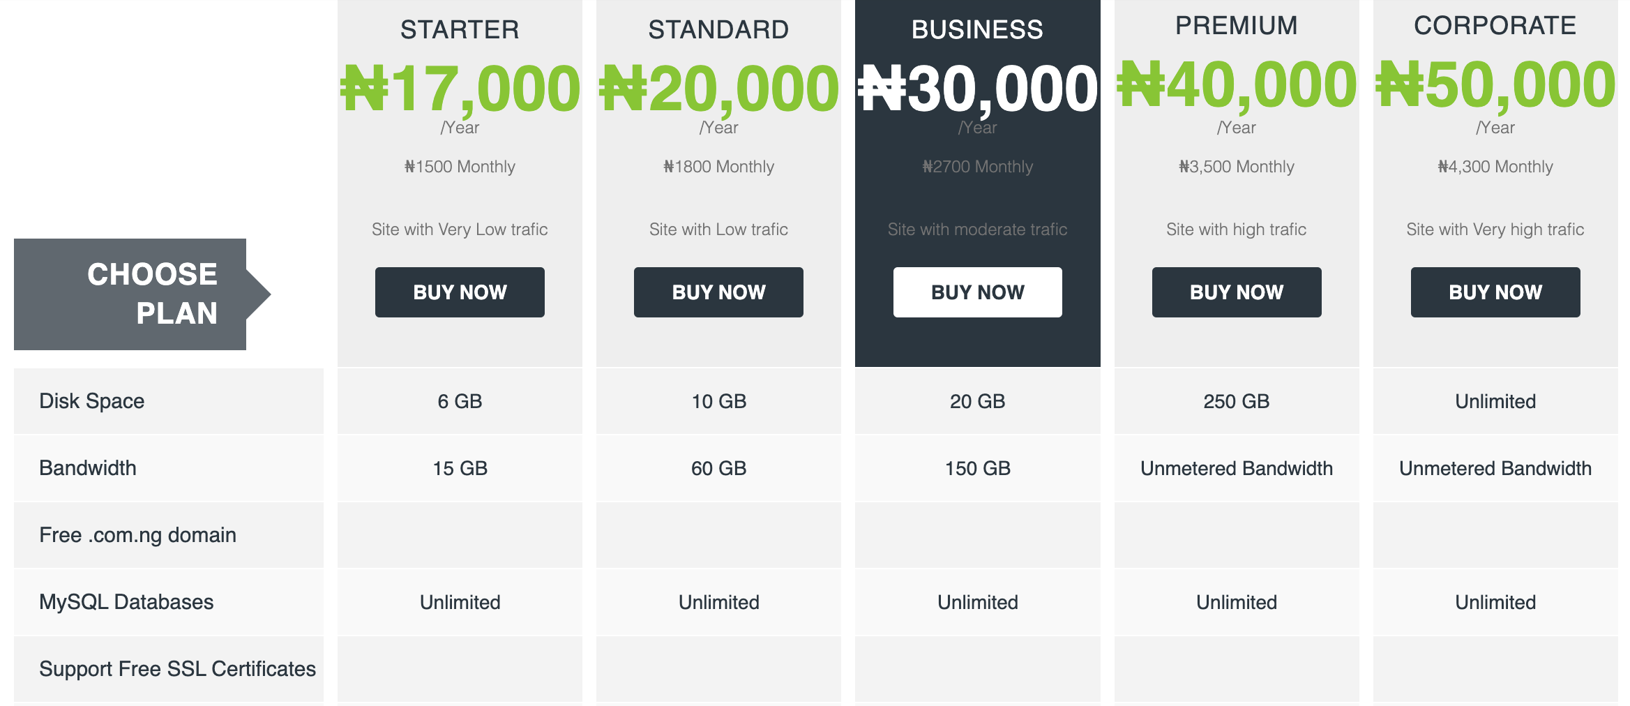Image resolution: width=1630 pixels, height=706 pixels.
Task: Click the Business plan Buy Now button
Action: pyautogui.click(x=977, y=292)
